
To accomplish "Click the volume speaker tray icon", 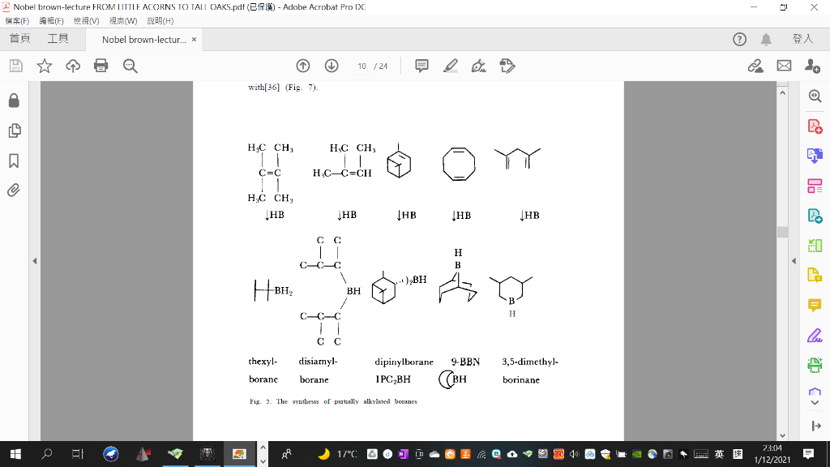I will click(575, 454).
